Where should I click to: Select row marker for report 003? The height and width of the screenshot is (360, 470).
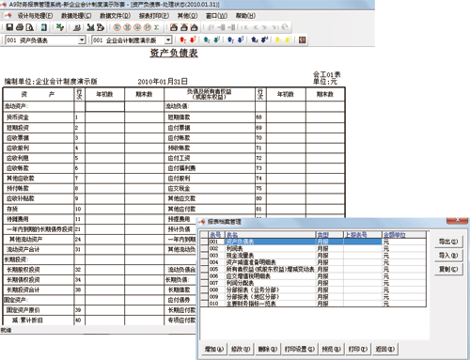tap(204, 256)
